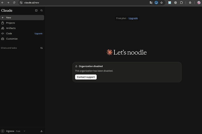Click the Free plan label
This screenshot has width=202, height=134.
121,18
